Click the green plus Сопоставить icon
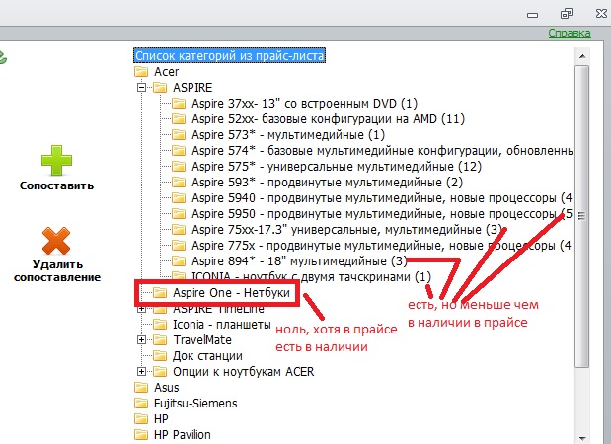This screenshot has height=444, width=611. click(x=56, y=160)
